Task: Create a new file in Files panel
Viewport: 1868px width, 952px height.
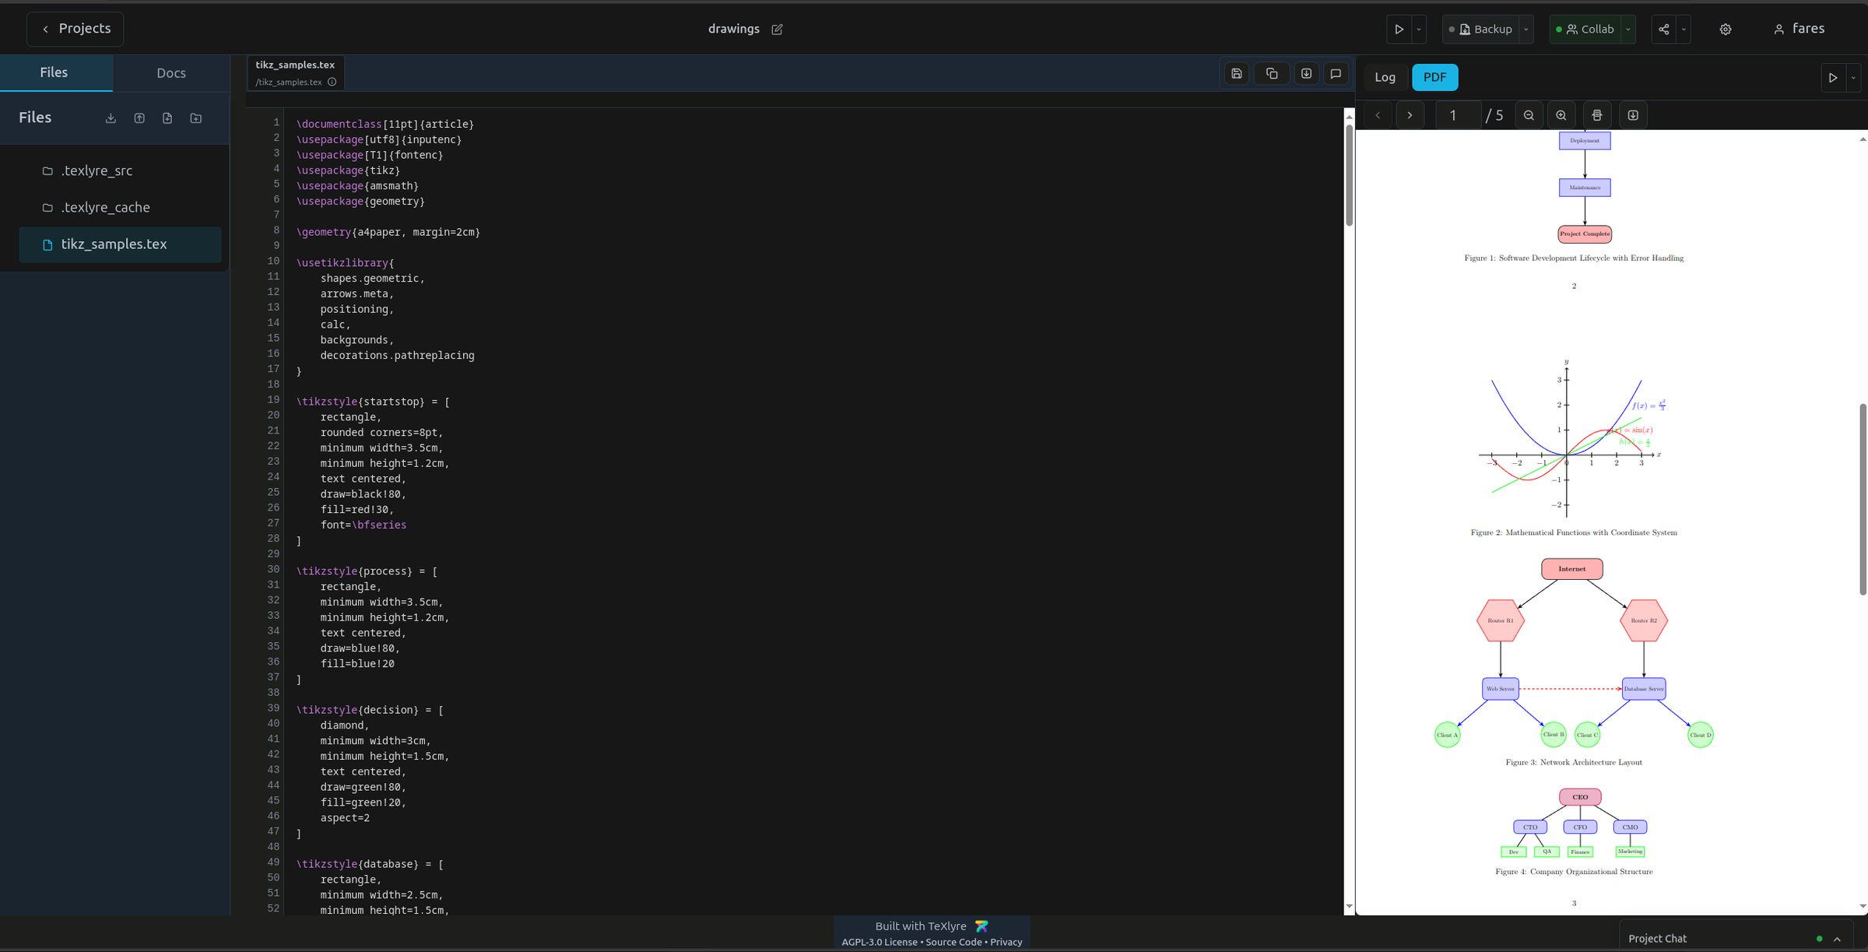Action: click(x=167, y=118)
